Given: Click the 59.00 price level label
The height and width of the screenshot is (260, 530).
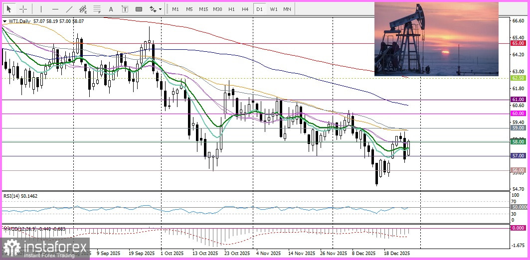Looking at the screenshot, I should 519,128.
